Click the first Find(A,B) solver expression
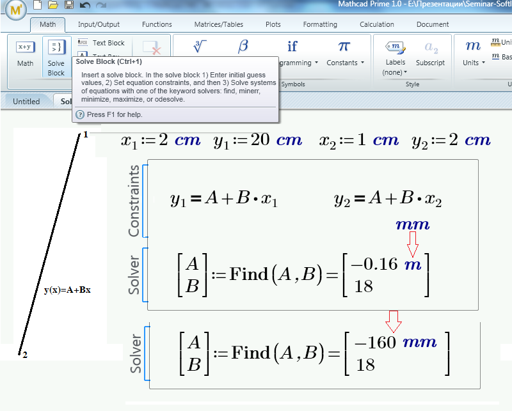512x411 pixels. pyautogui.click(x=275, y=274)
